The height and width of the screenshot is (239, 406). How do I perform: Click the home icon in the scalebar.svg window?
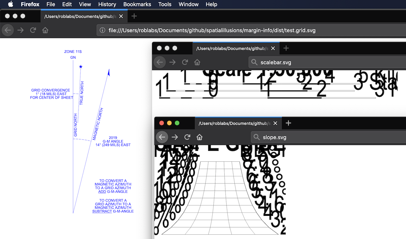tap(197, 62)
